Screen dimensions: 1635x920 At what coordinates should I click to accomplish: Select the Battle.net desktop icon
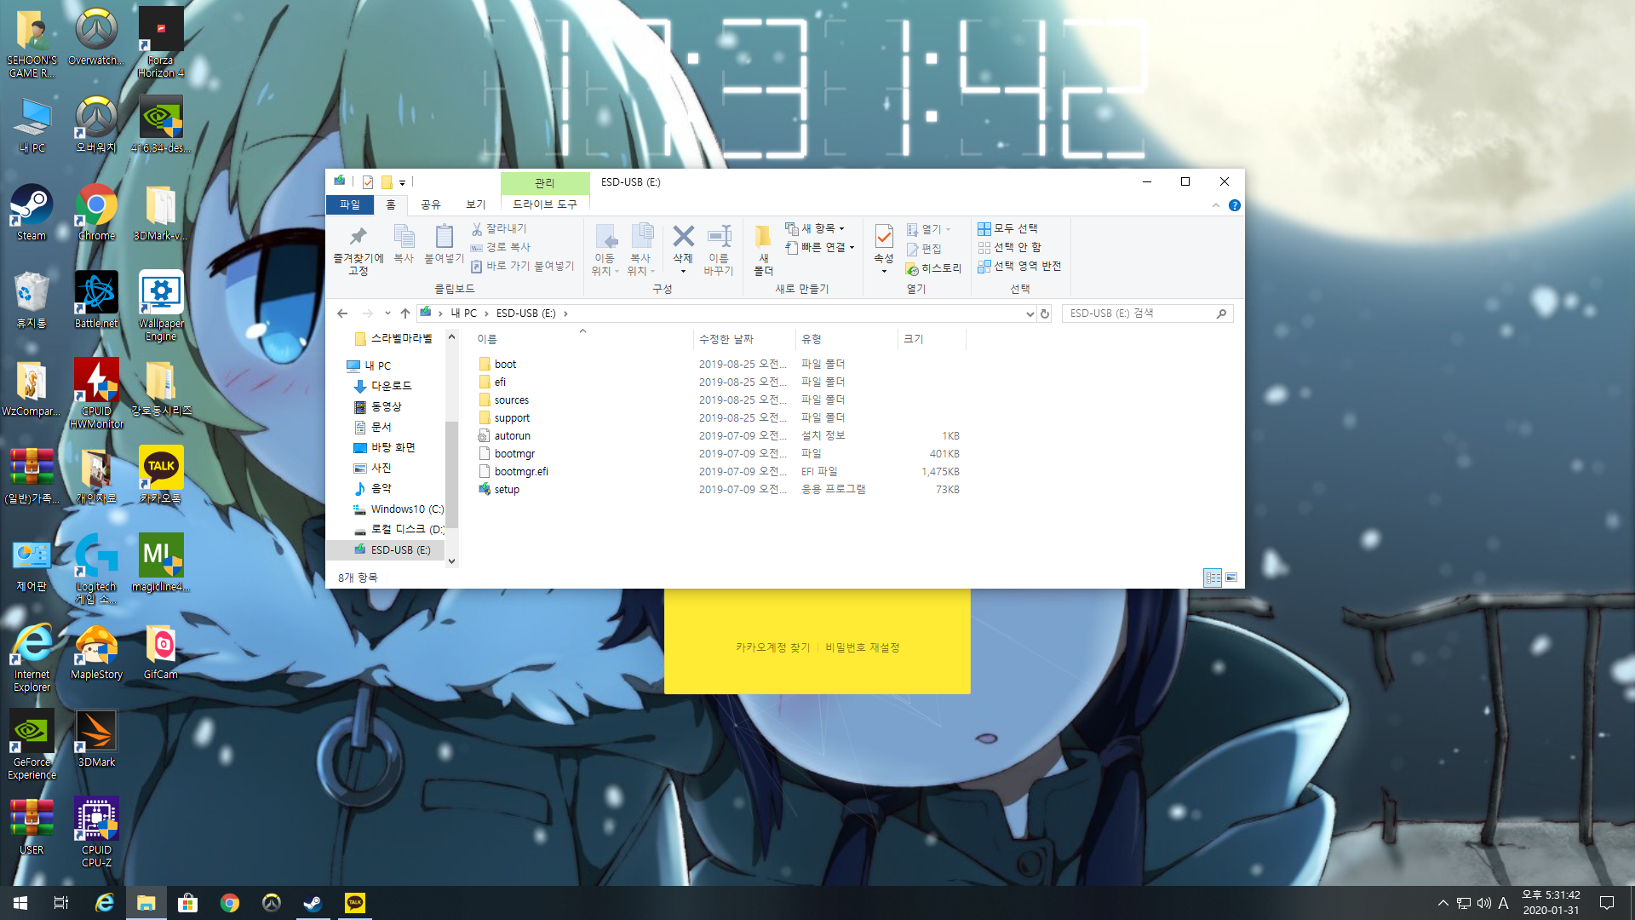click(x=96, y=300)
